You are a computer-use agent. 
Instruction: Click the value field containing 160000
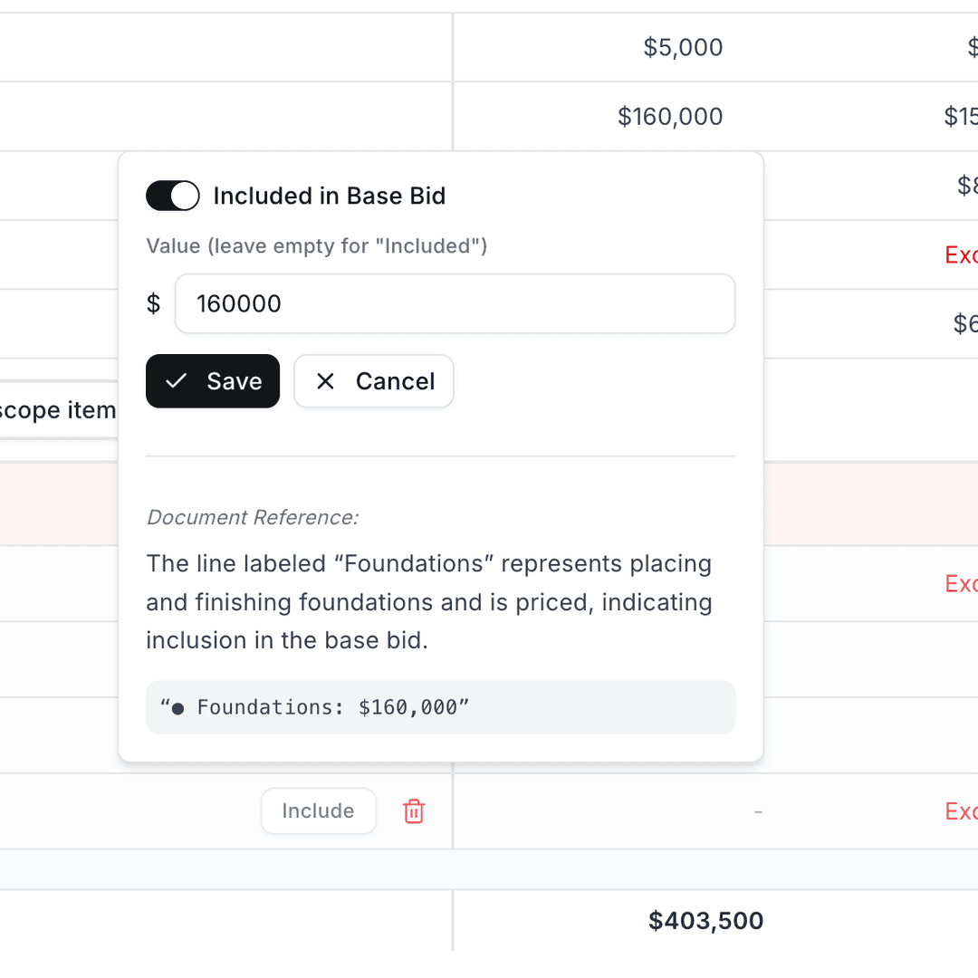pos(455,303)
